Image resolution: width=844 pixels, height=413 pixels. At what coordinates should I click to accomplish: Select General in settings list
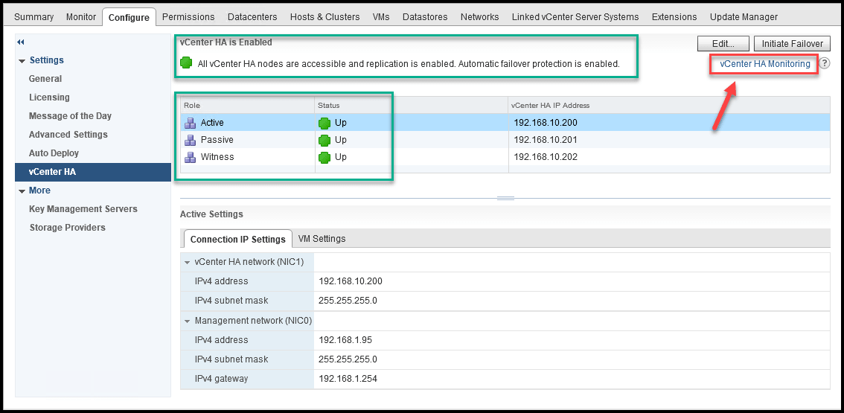point(45,79)
